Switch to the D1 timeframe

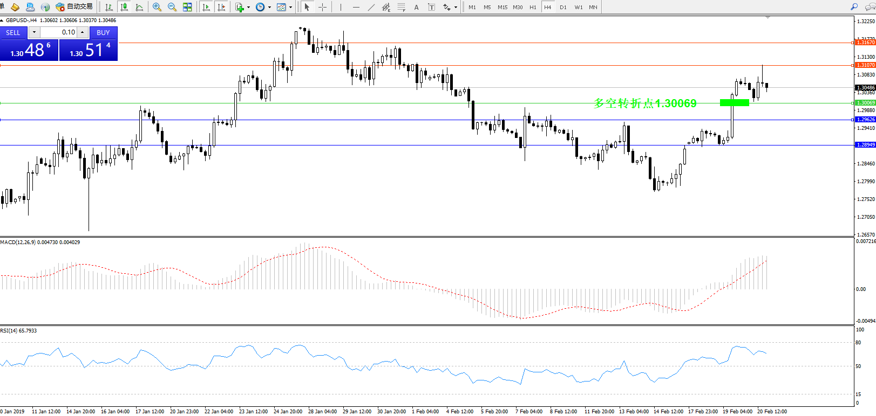point(563,7)
